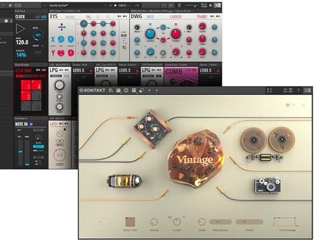The height and width of the screenshot is (242, 323).
Task: Open Kontakt library browser icon
Action: pos(111,90)
